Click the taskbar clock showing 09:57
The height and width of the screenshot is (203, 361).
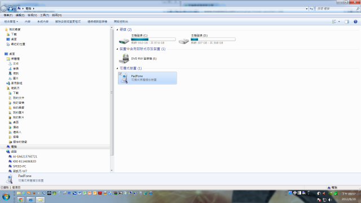[x=349, y=194]
